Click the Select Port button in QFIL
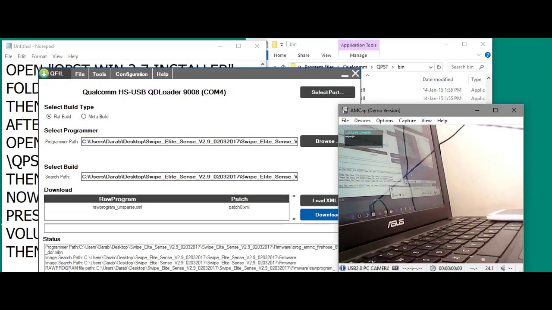Viewport: 552px width, 310px height. 328,92
